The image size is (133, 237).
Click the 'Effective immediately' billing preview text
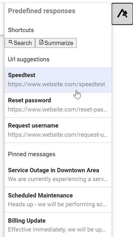click(57, 230)
